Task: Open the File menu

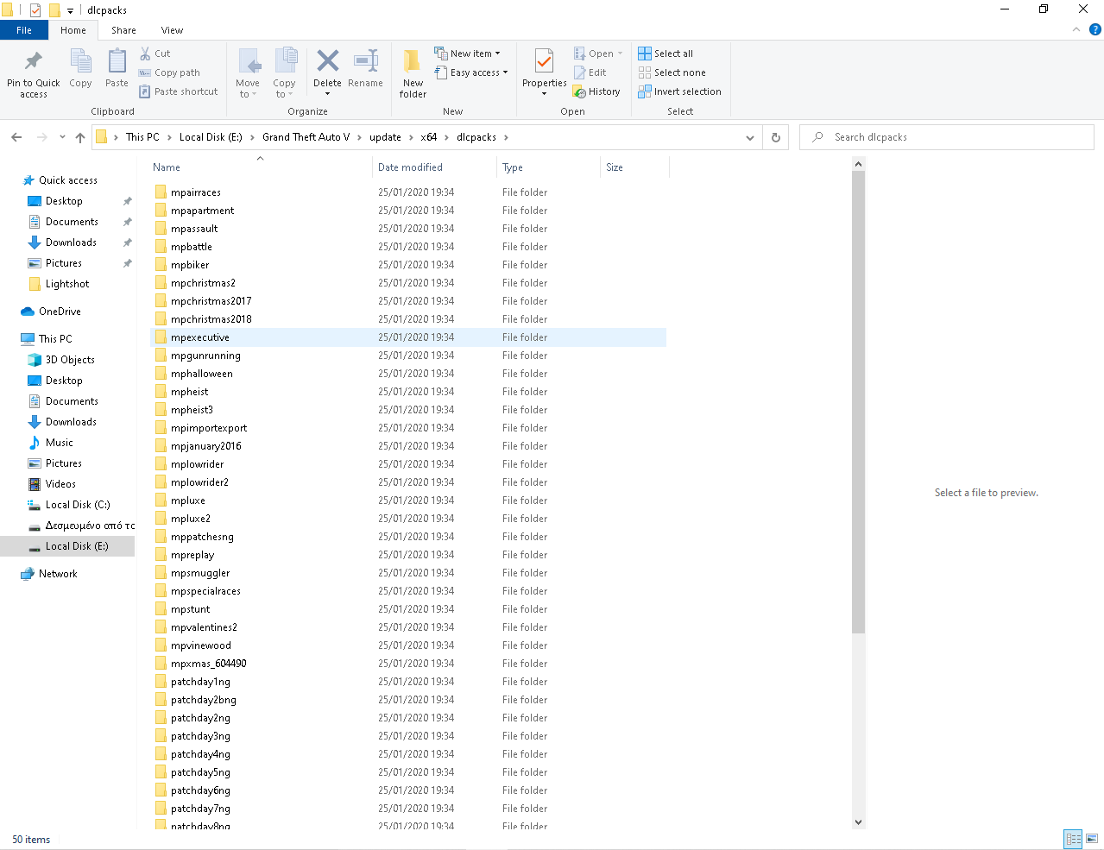Action: pos(24,30)
